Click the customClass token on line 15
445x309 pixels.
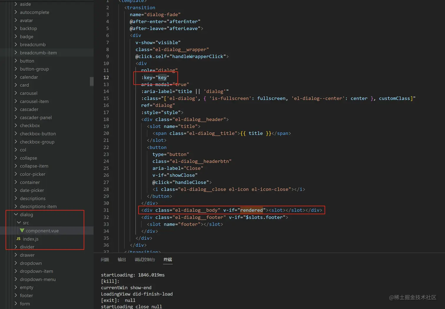pyautogui.click(x=394, y=98)
